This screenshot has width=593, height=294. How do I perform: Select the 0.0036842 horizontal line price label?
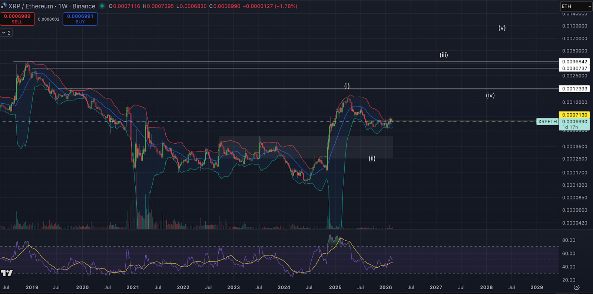(574, 62)
